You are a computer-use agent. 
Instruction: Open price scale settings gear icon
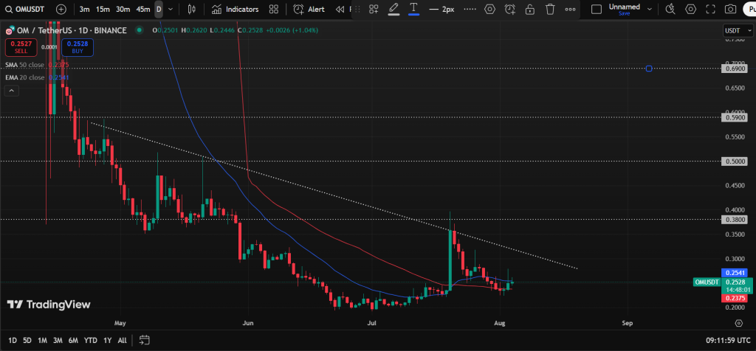738,322
